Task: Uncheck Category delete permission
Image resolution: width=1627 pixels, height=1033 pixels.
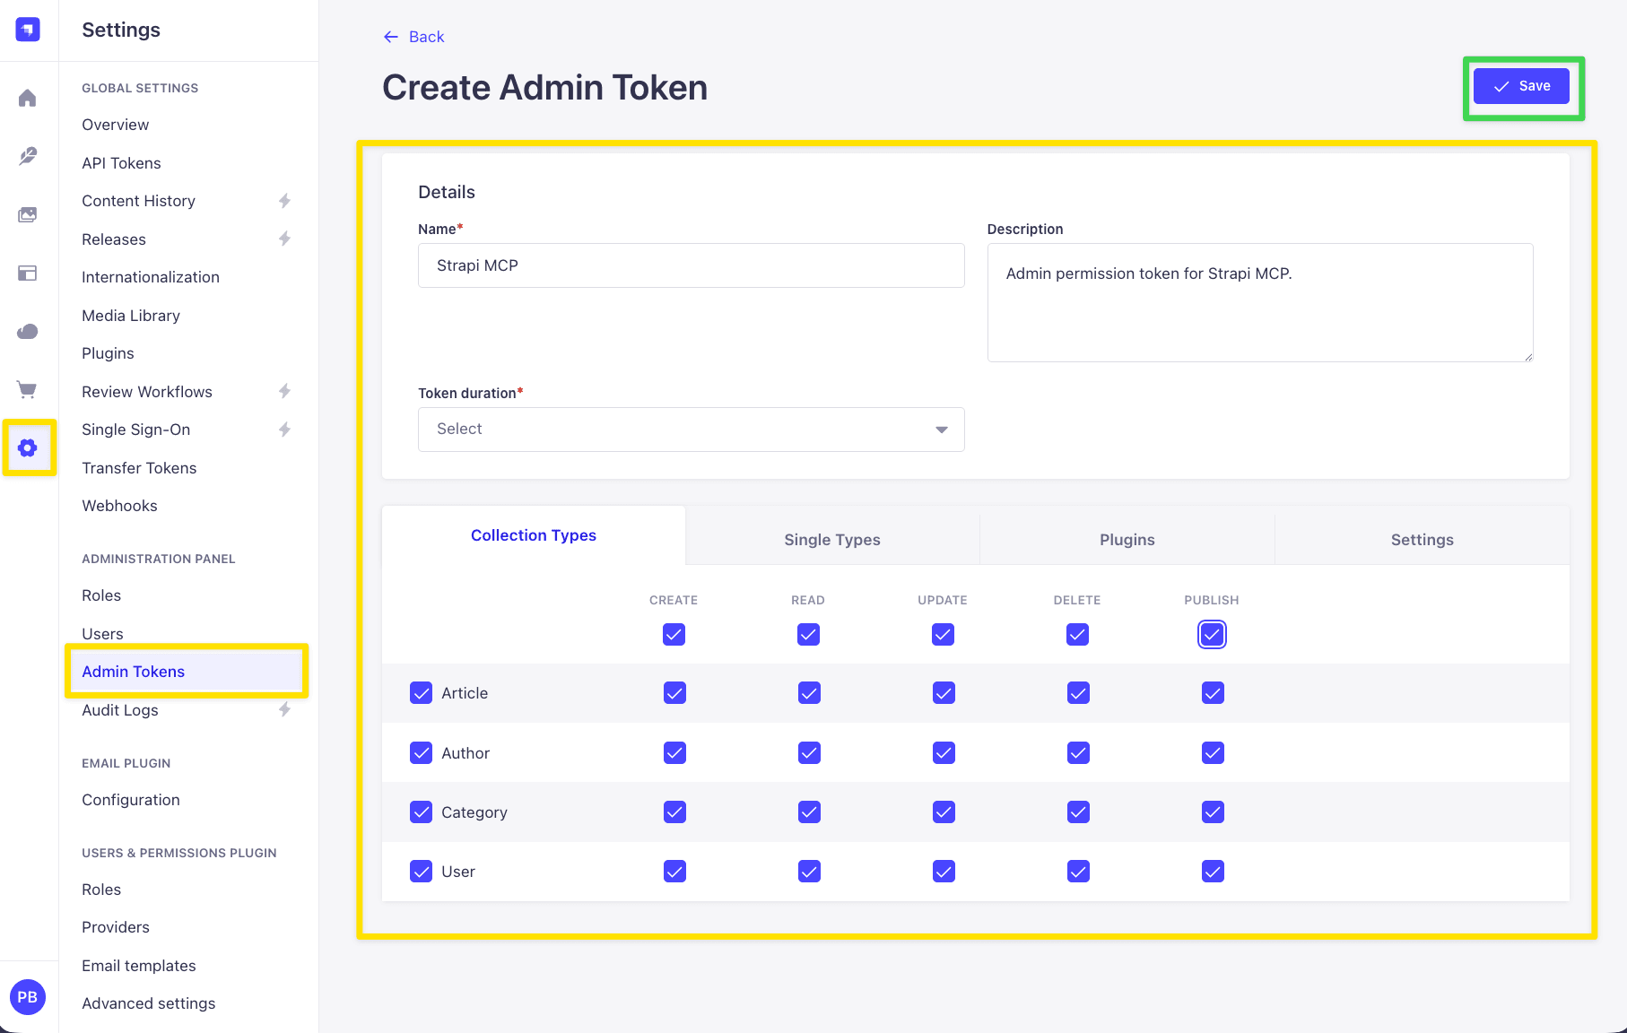Action: click(1078, 812)
